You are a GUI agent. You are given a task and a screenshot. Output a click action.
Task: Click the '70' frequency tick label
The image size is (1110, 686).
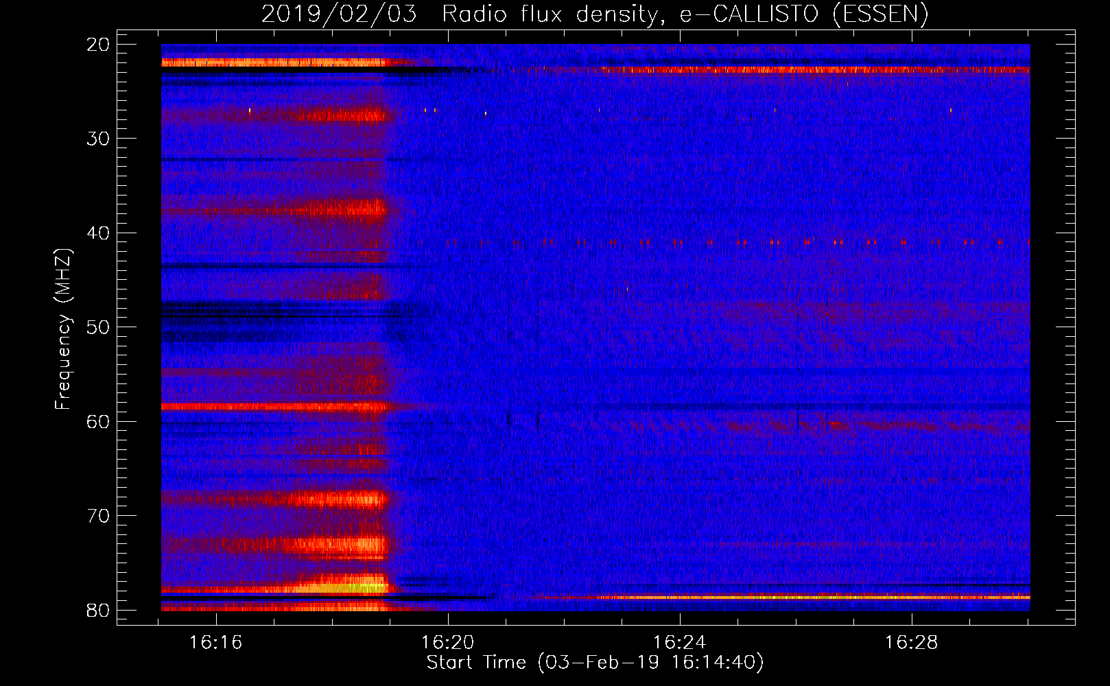(x=98, y=516)
